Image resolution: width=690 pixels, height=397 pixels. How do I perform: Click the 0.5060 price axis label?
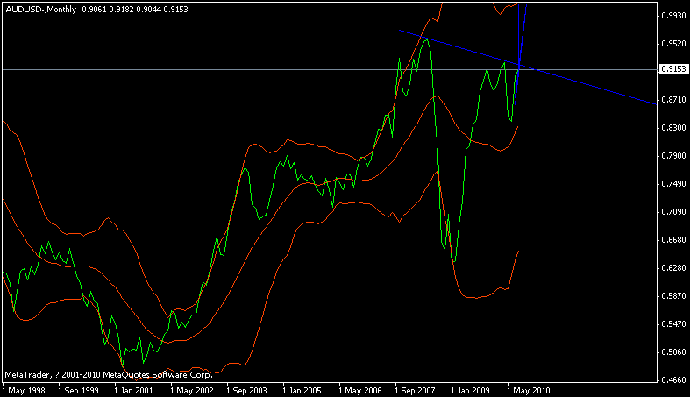[673, 352]
